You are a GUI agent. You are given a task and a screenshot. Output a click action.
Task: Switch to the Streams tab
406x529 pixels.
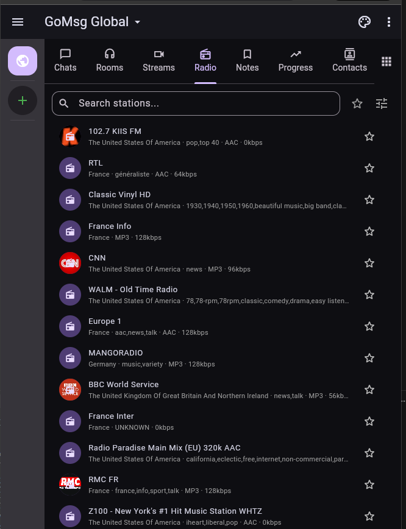158,61
